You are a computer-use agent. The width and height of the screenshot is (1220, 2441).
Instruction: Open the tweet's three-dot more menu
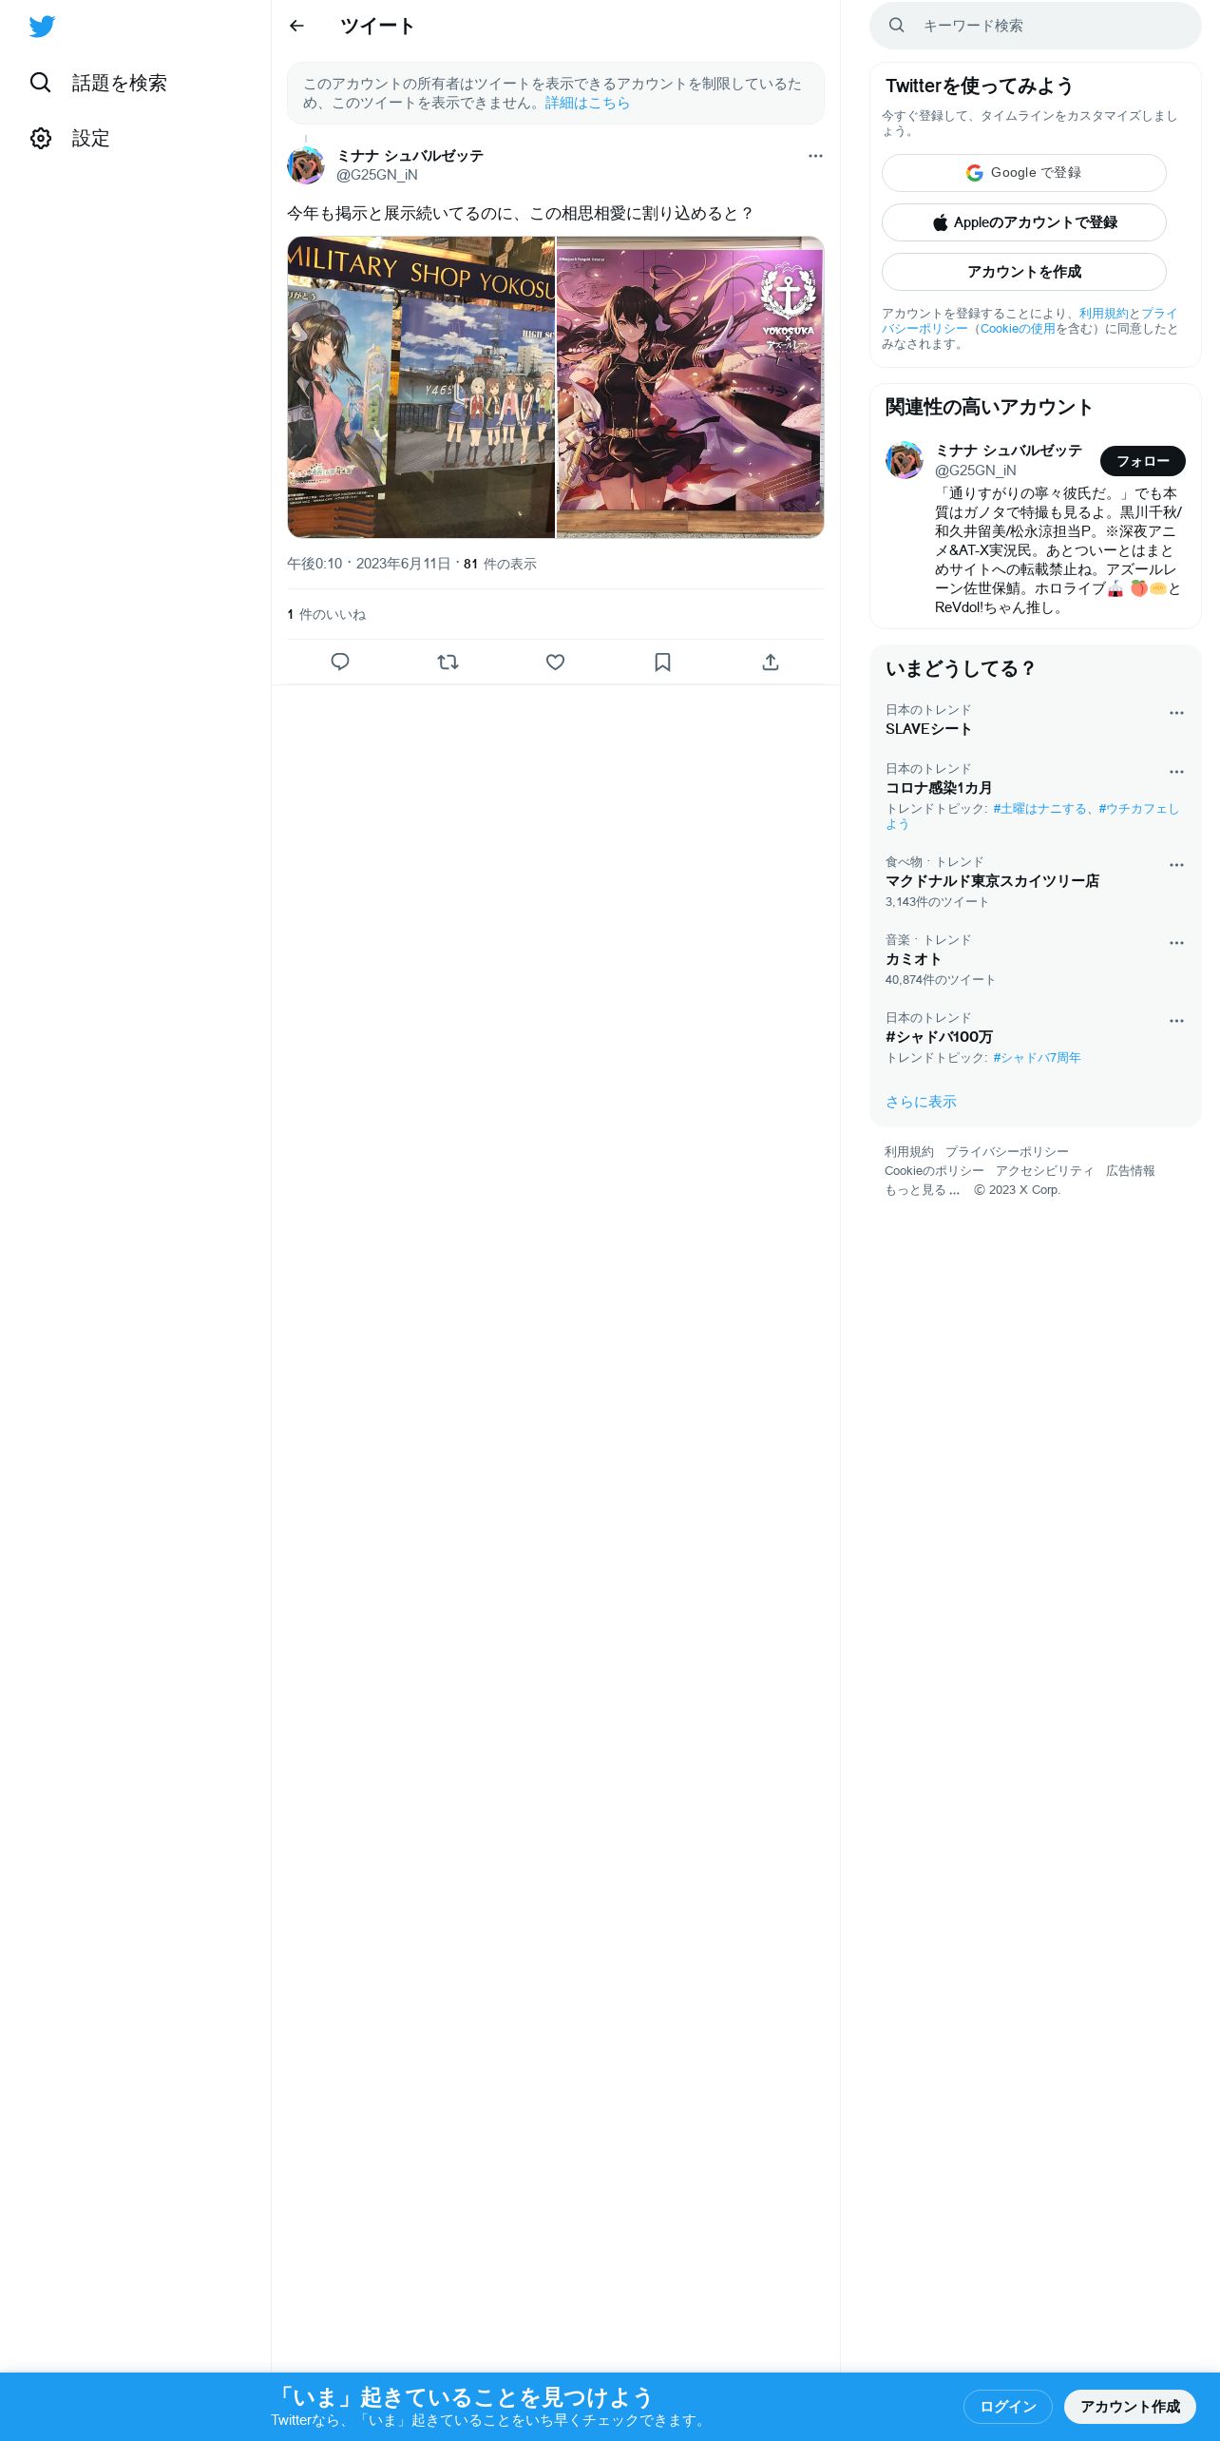(x=815, y=156)
